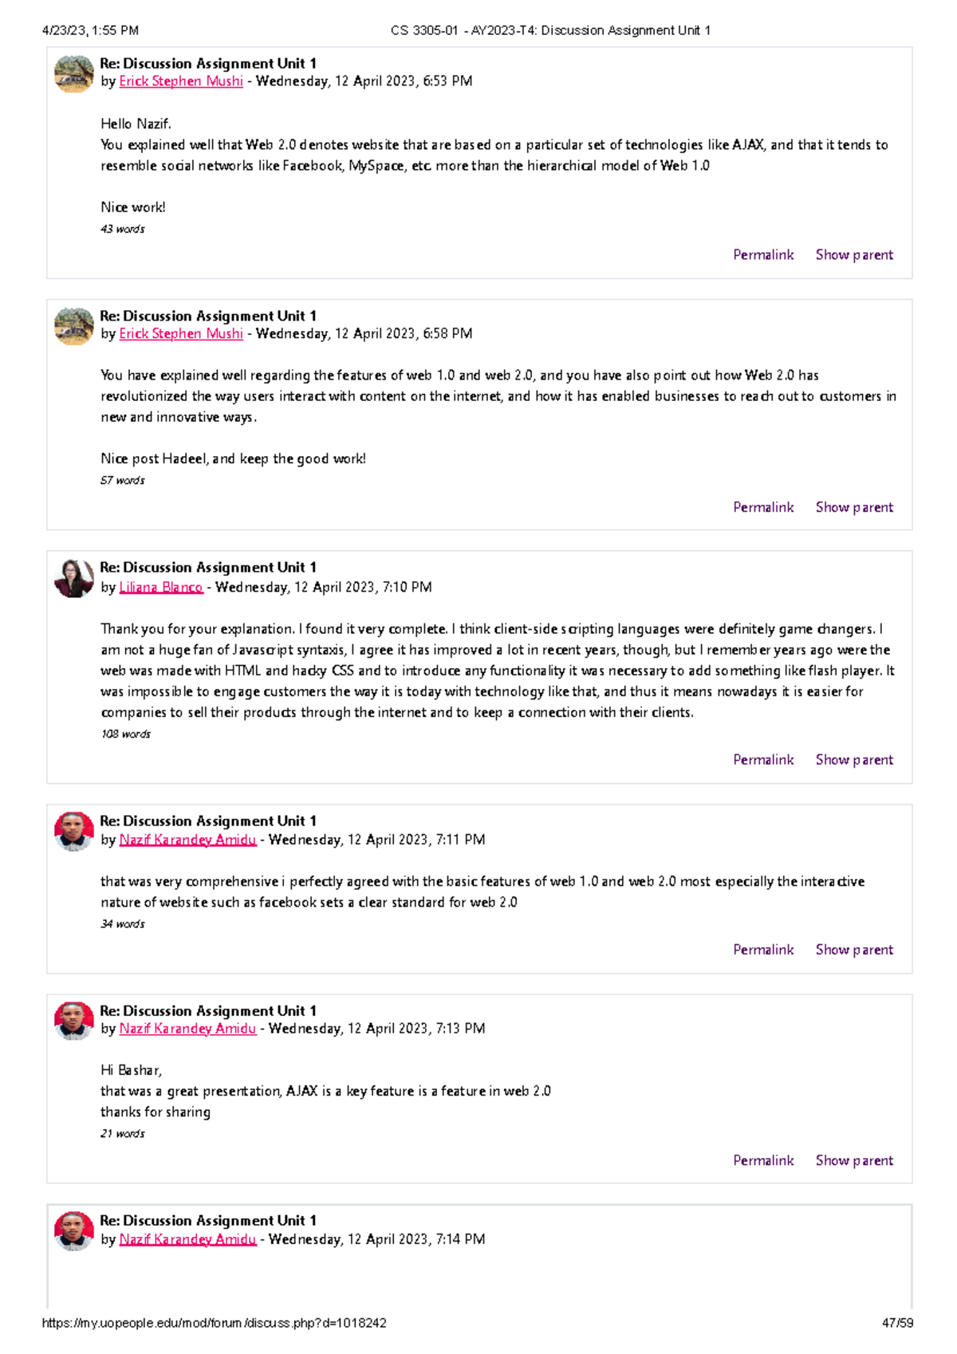Click Nazif's avatar on the 7:11 PM post
The height and width of the screenshot is (1354, 957).
[73, 832]
